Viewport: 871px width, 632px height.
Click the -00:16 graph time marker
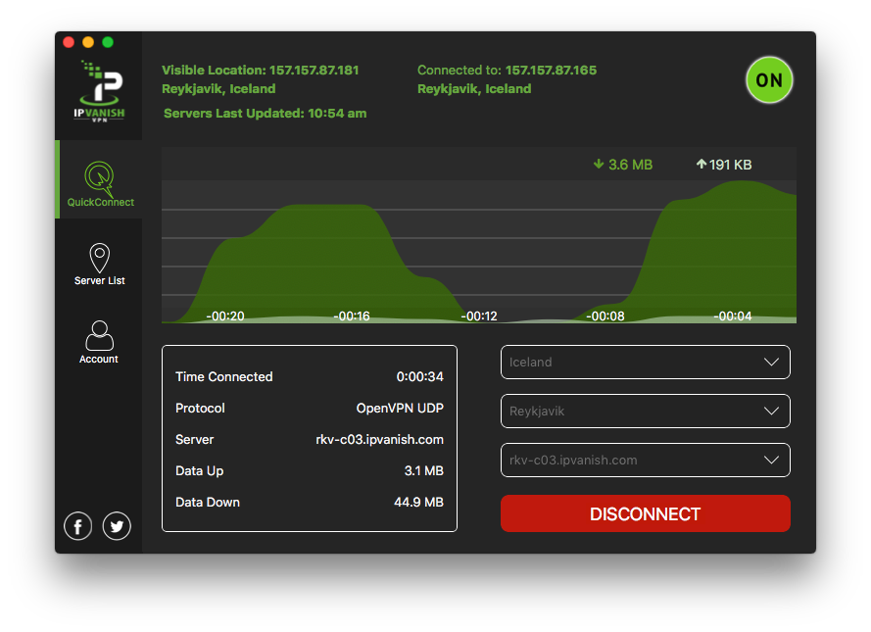point(352,316)
